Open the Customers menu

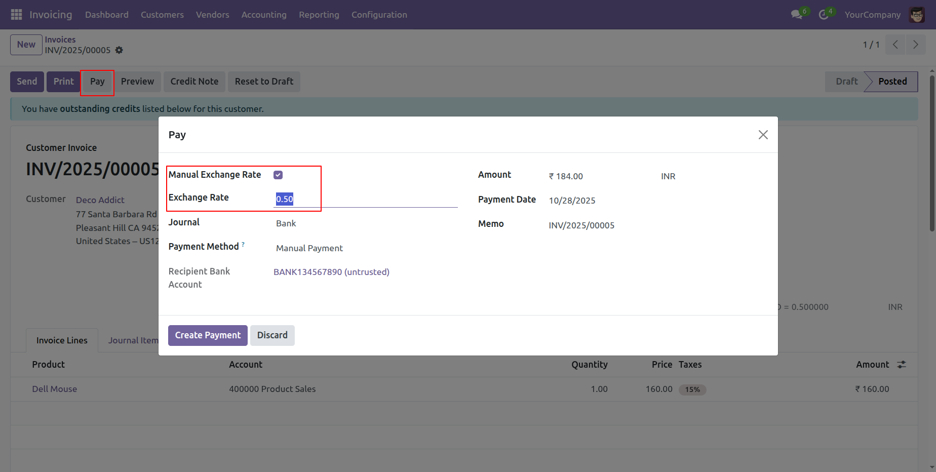[x=162, y=15]
